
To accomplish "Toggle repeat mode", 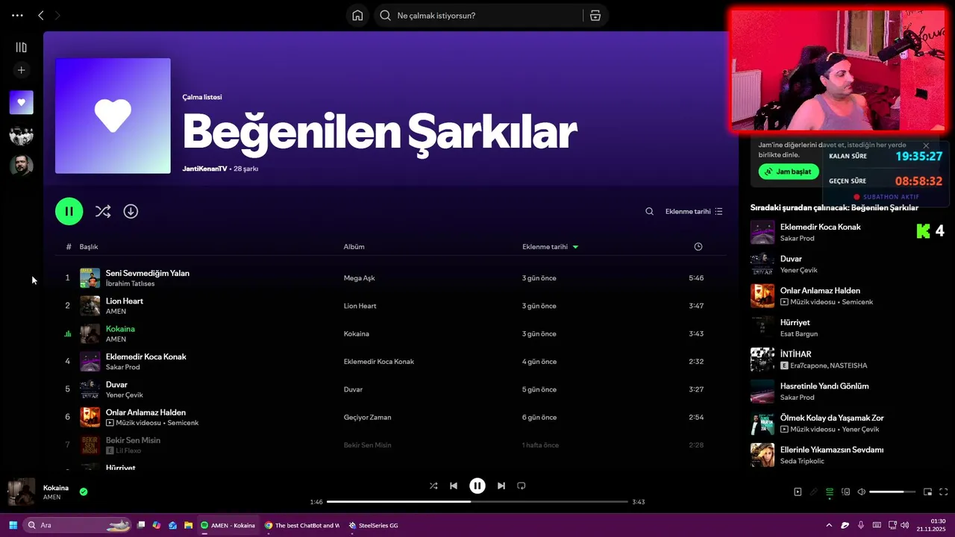I will 521,486.
